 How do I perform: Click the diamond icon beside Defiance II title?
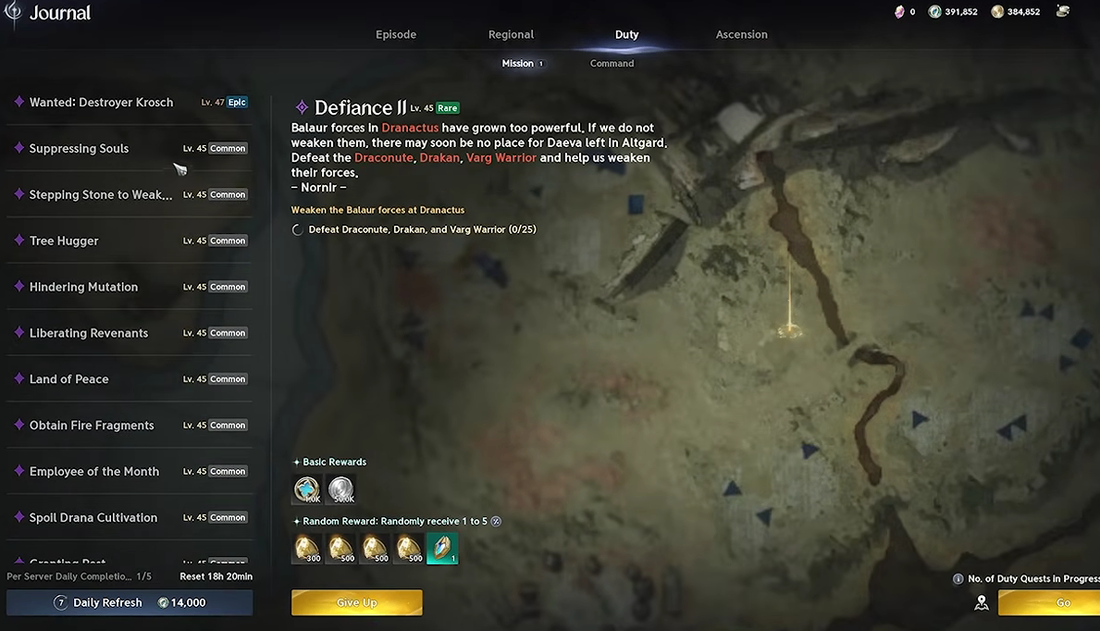click(302, 107)
